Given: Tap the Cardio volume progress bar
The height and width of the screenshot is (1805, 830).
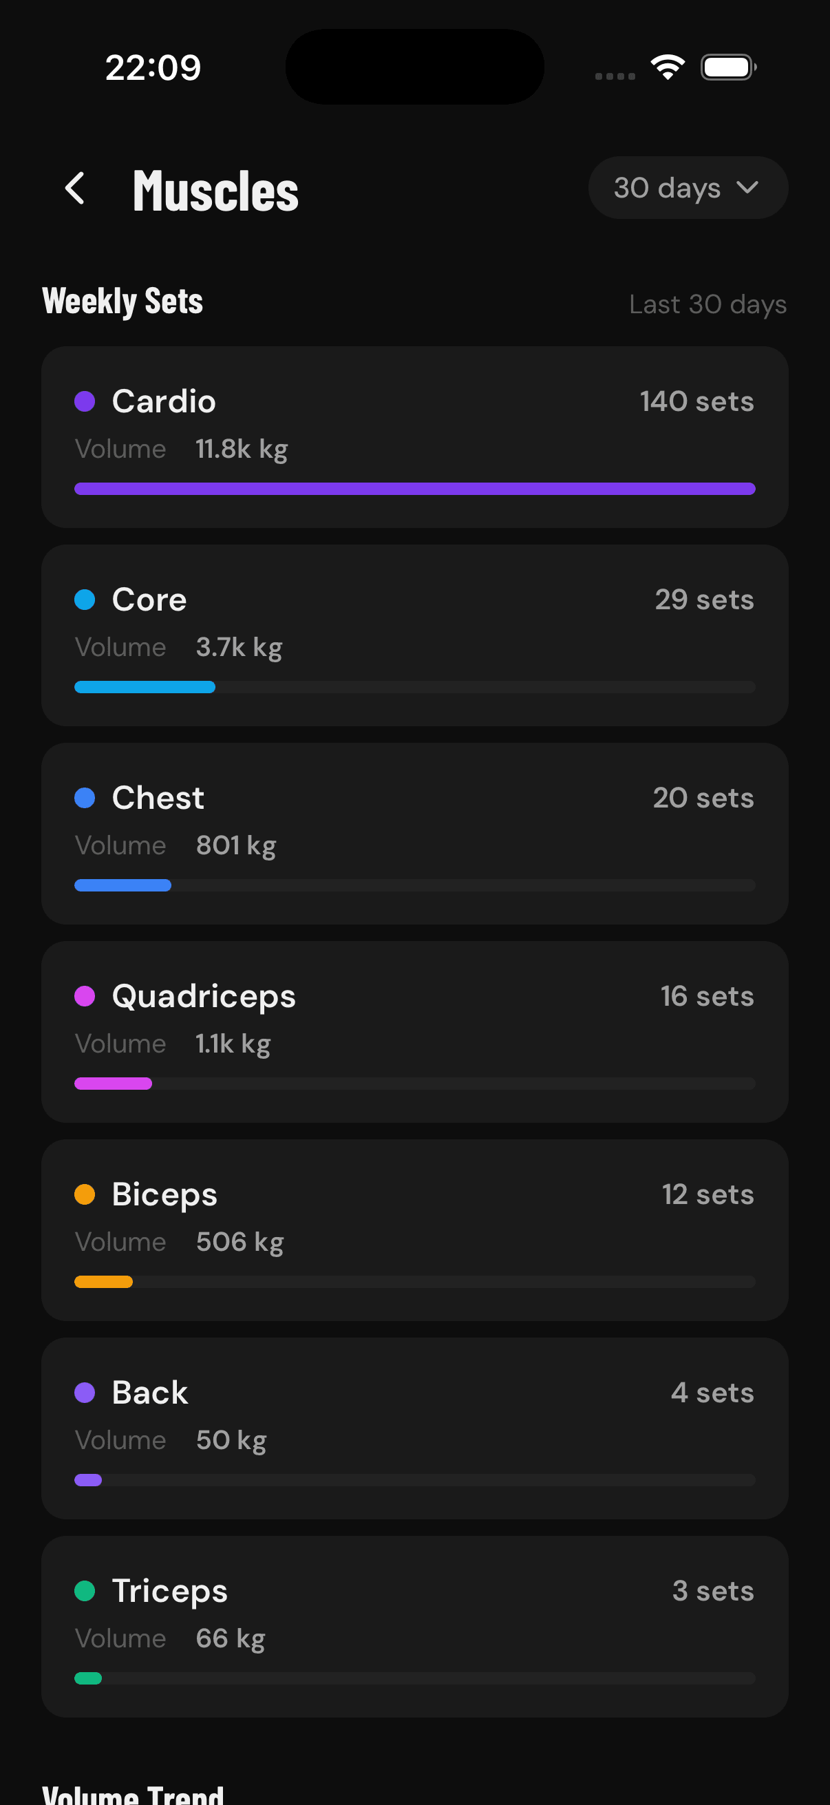Looking at the screenshot, I should coord(414,488).
